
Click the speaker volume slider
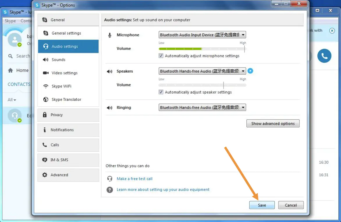point(202,85)
